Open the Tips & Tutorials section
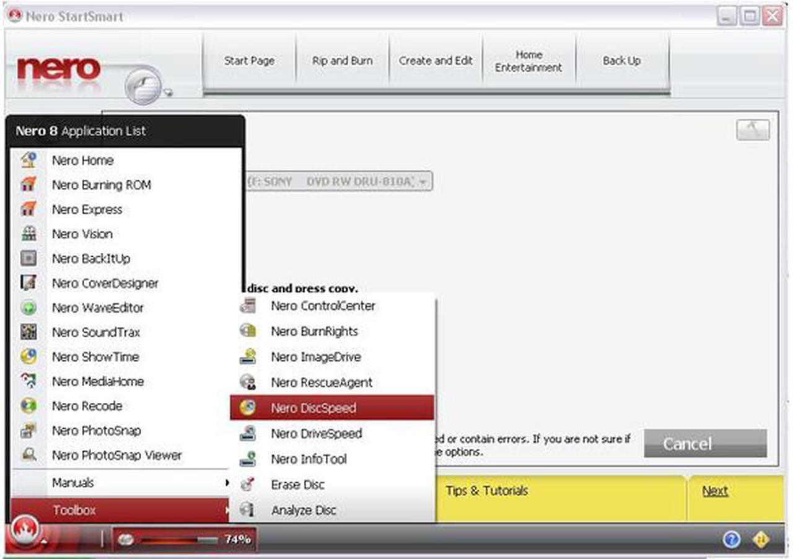 [487, 491]
